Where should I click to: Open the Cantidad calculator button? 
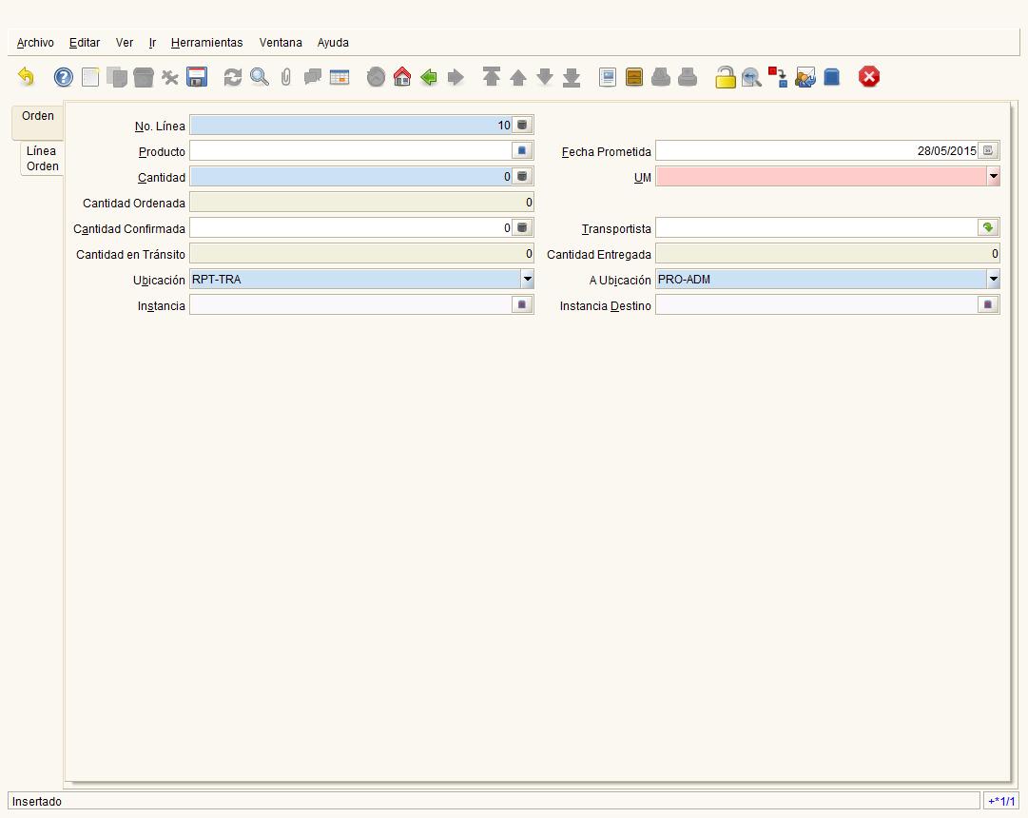[x=522, y=177]
